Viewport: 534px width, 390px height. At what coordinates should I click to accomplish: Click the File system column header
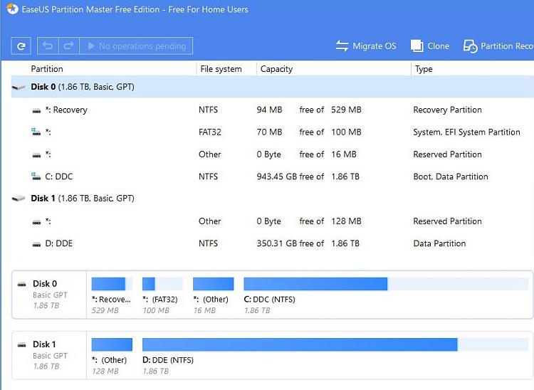point(221,69)
